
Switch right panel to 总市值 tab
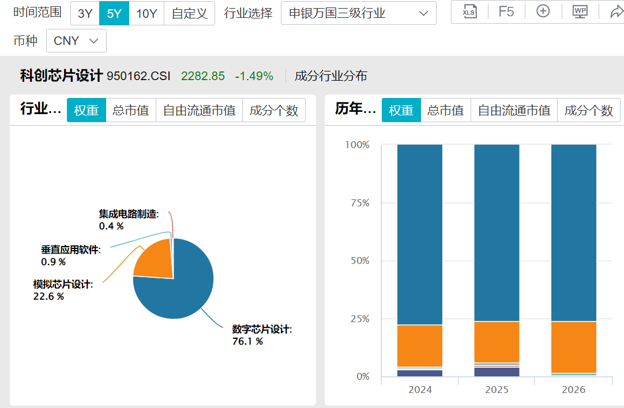(x=446, y=110)
